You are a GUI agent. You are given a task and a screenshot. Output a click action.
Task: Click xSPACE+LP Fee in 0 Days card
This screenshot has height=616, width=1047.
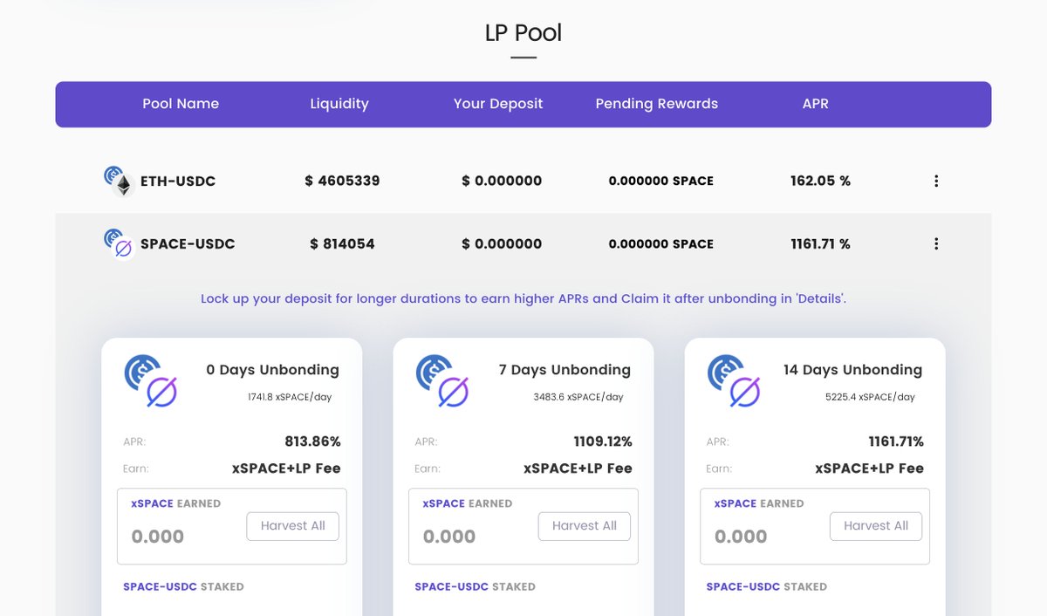286,469
